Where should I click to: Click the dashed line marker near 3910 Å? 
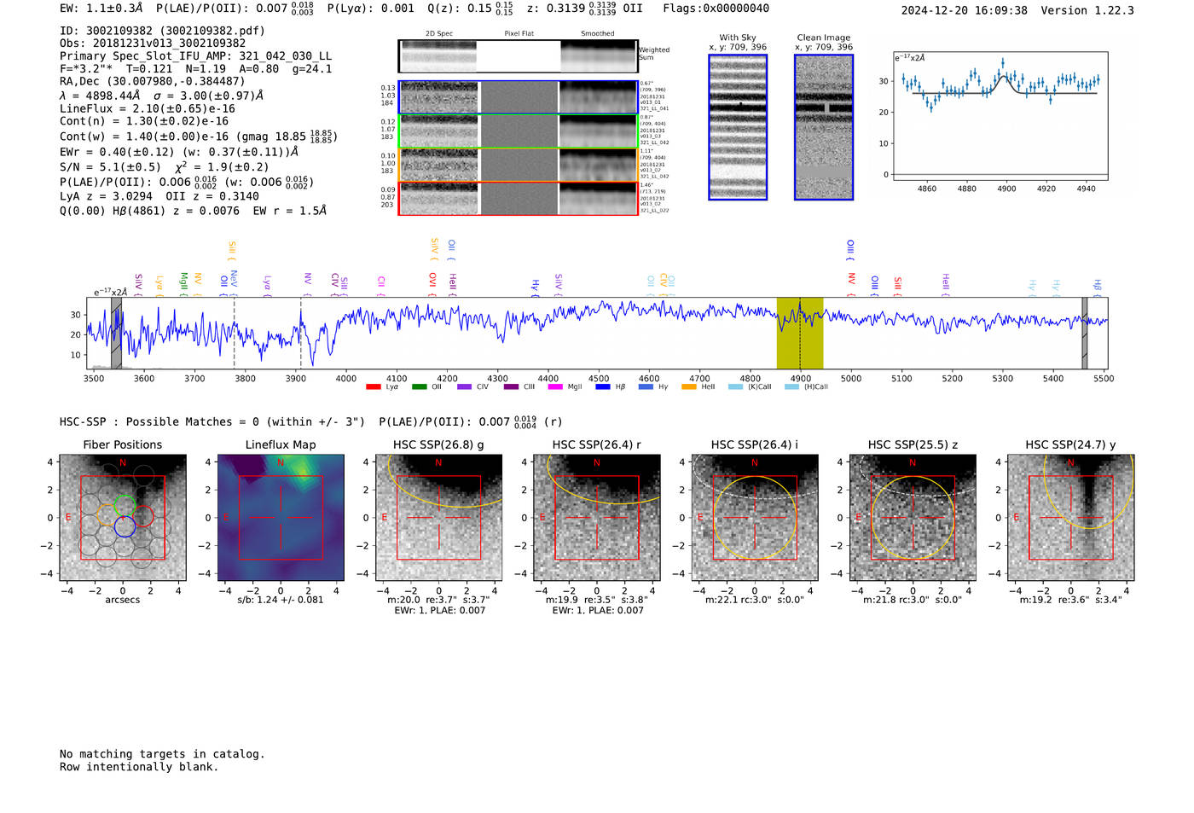click(300, 333)
